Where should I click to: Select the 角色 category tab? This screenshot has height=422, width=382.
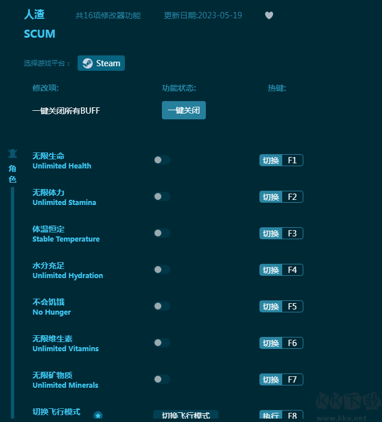[x=13, y=174]
